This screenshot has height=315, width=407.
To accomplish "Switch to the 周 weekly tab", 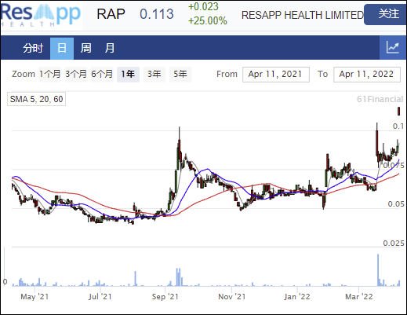I will point(86,48).
